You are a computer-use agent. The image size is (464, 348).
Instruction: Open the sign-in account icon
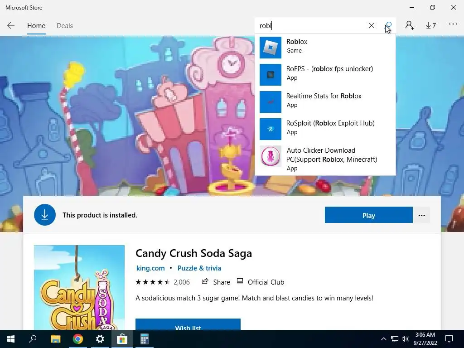coord(410,25)
